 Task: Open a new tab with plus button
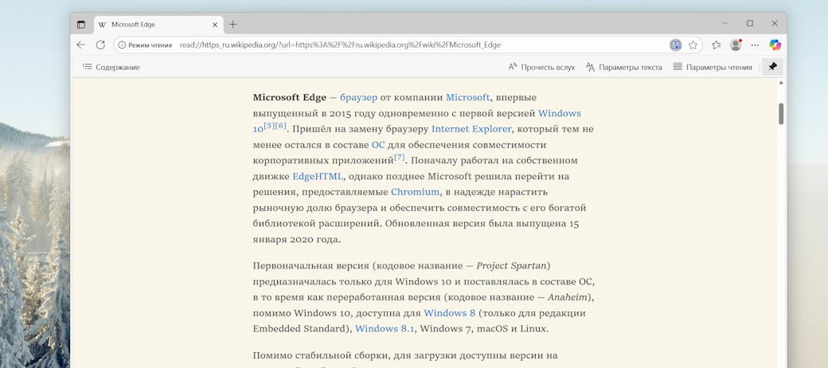click(233, 24)
